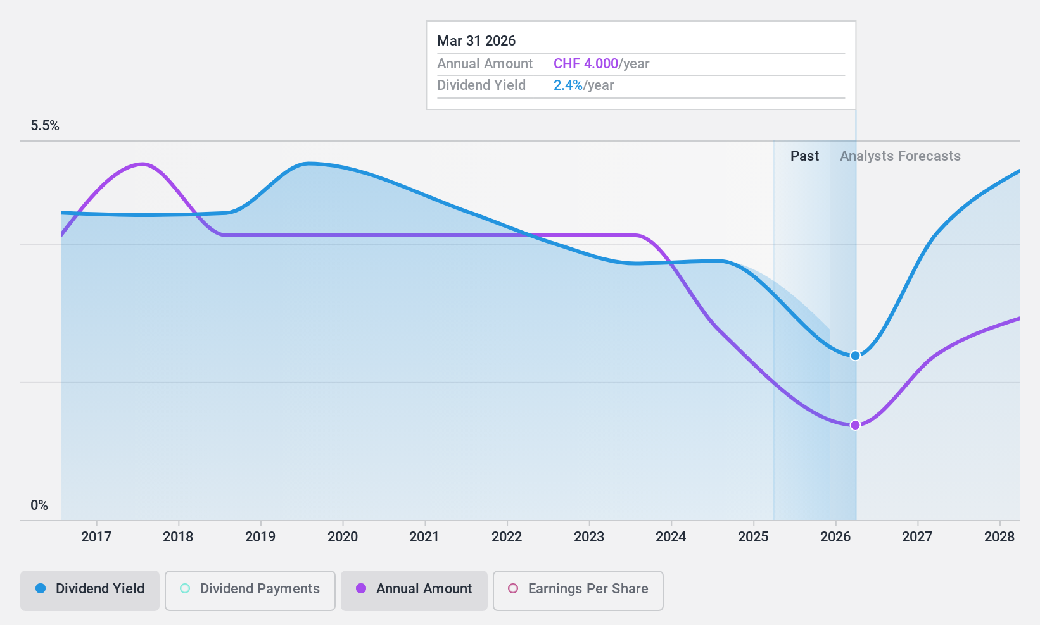Open the Analysts Forecasts section
Viewport: 1040px width, 625px height.
[900, 156]
